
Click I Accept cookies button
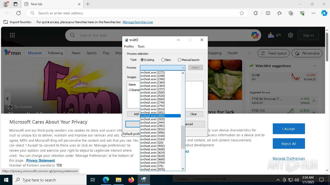[x=289, y=129]
